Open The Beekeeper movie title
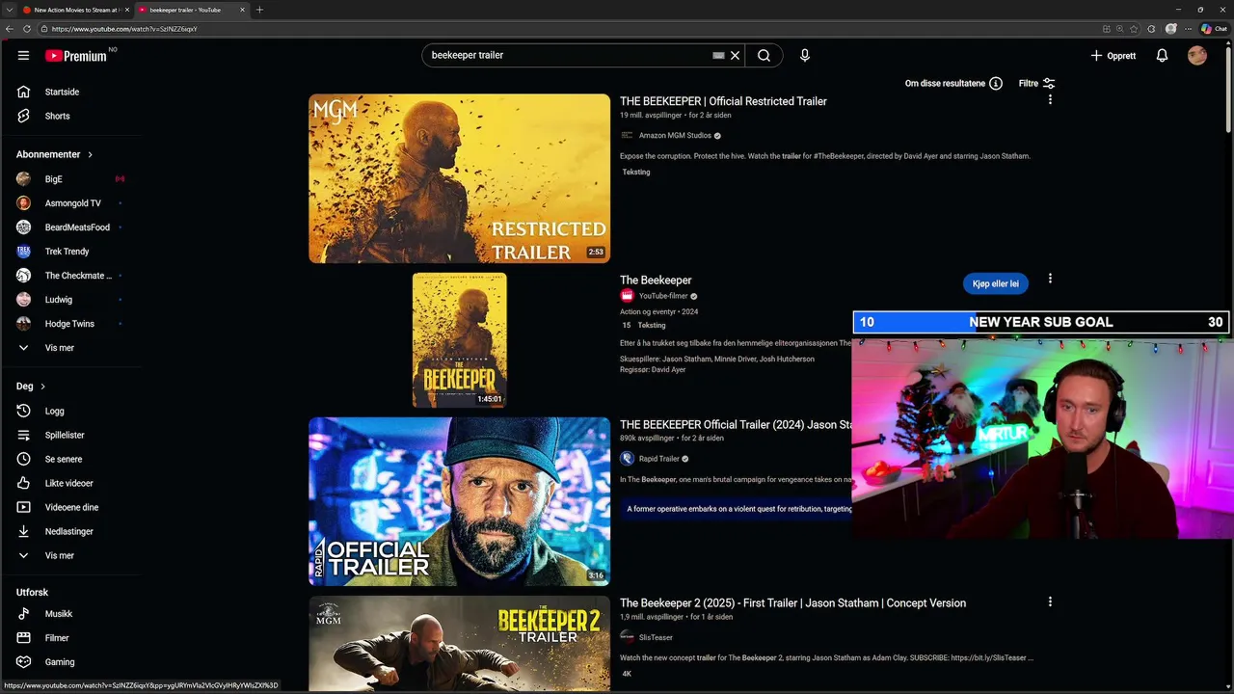Viewport: 1234px width, 694px height. click(656, 280)
